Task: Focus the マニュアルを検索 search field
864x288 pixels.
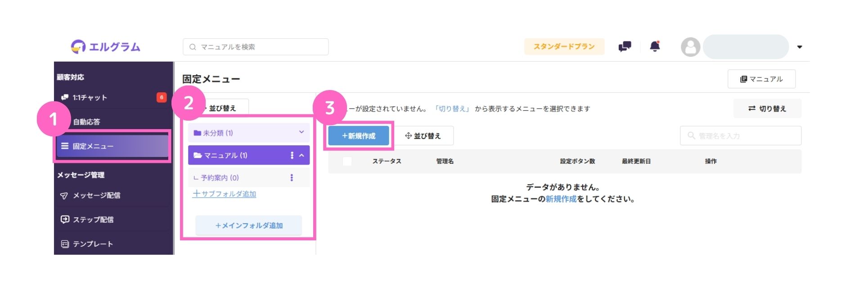Action: [256, 47]
